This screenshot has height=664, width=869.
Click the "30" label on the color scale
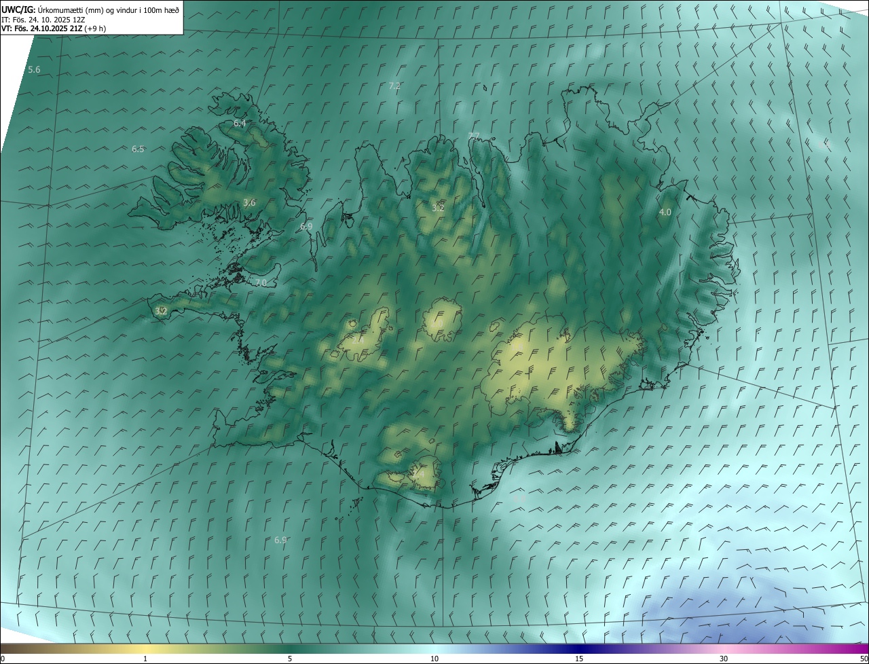(x=724, y=659)
